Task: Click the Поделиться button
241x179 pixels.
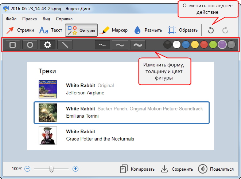Action: point(216,169)
